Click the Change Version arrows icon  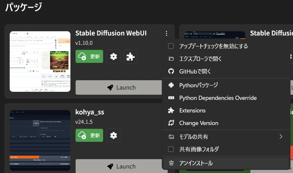pyautogui.click(x=171, y=123)
